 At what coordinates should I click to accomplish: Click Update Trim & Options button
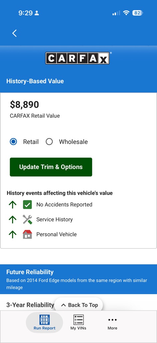[x=51, y=167]
